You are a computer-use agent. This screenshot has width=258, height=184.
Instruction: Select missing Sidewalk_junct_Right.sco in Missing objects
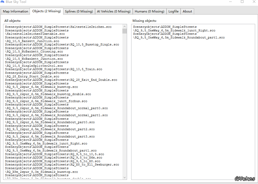pos(174,31)
